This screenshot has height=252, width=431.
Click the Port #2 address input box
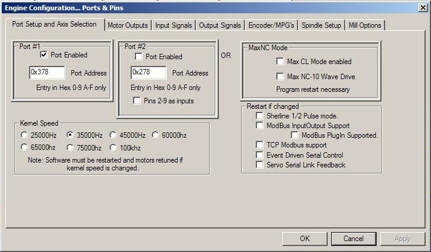click(x=148, y=73)
